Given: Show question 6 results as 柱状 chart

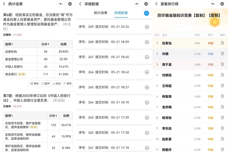Looking at the screenshot, I should pyautogui.click(x=56, y=83).
